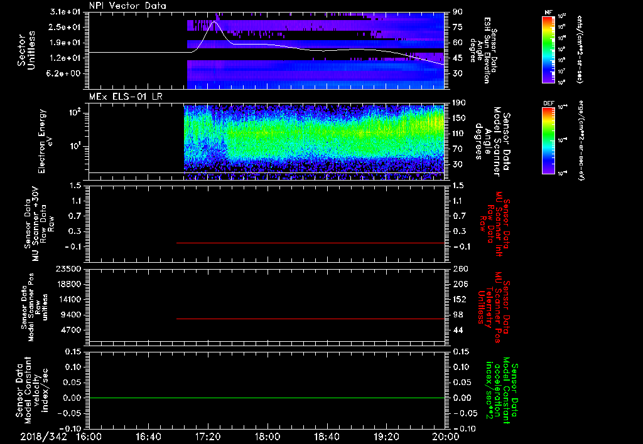Click the 152 telemetry position tick label
The width and height of the screenshot is (643, 444).
(460, 299)
